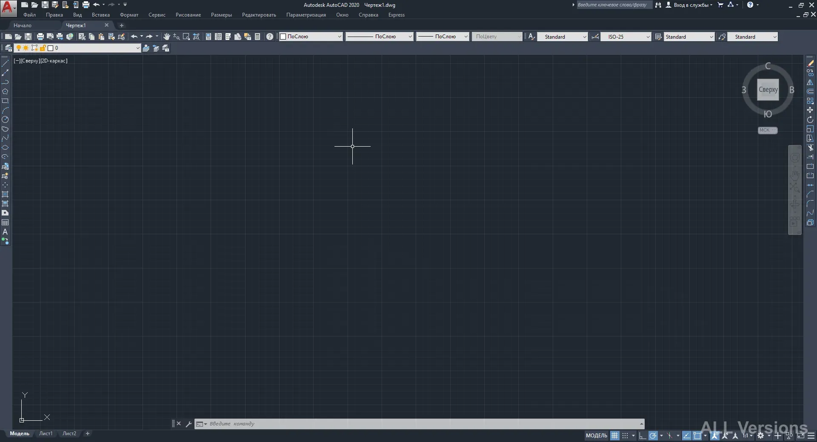Toggle snap mode dots in status bar
Screen dimensions: 817x442
pyautogui.click(x=625, y=435)
